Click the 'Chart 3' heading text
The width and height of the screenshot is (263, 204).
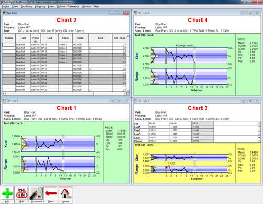click(198, 108)
